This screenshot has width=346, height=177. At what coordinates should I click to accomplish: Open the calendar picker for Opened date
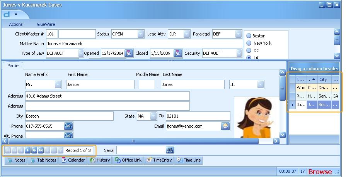[x=129, y=53]
